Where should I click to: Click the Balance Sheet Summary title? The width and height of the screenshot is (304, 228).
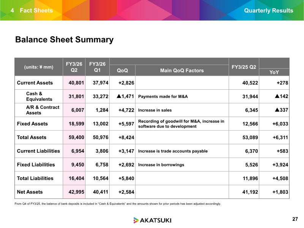64,40
